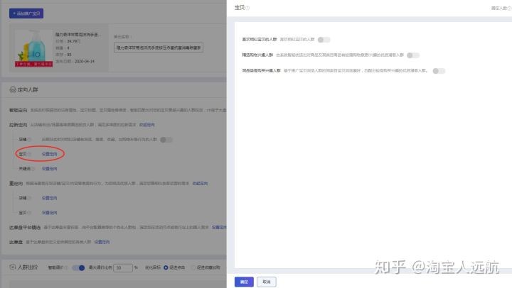The image size is (512, 288).
Task: Open 设置定向 for 店铺 under 重定向
Action: click(49, 198)
